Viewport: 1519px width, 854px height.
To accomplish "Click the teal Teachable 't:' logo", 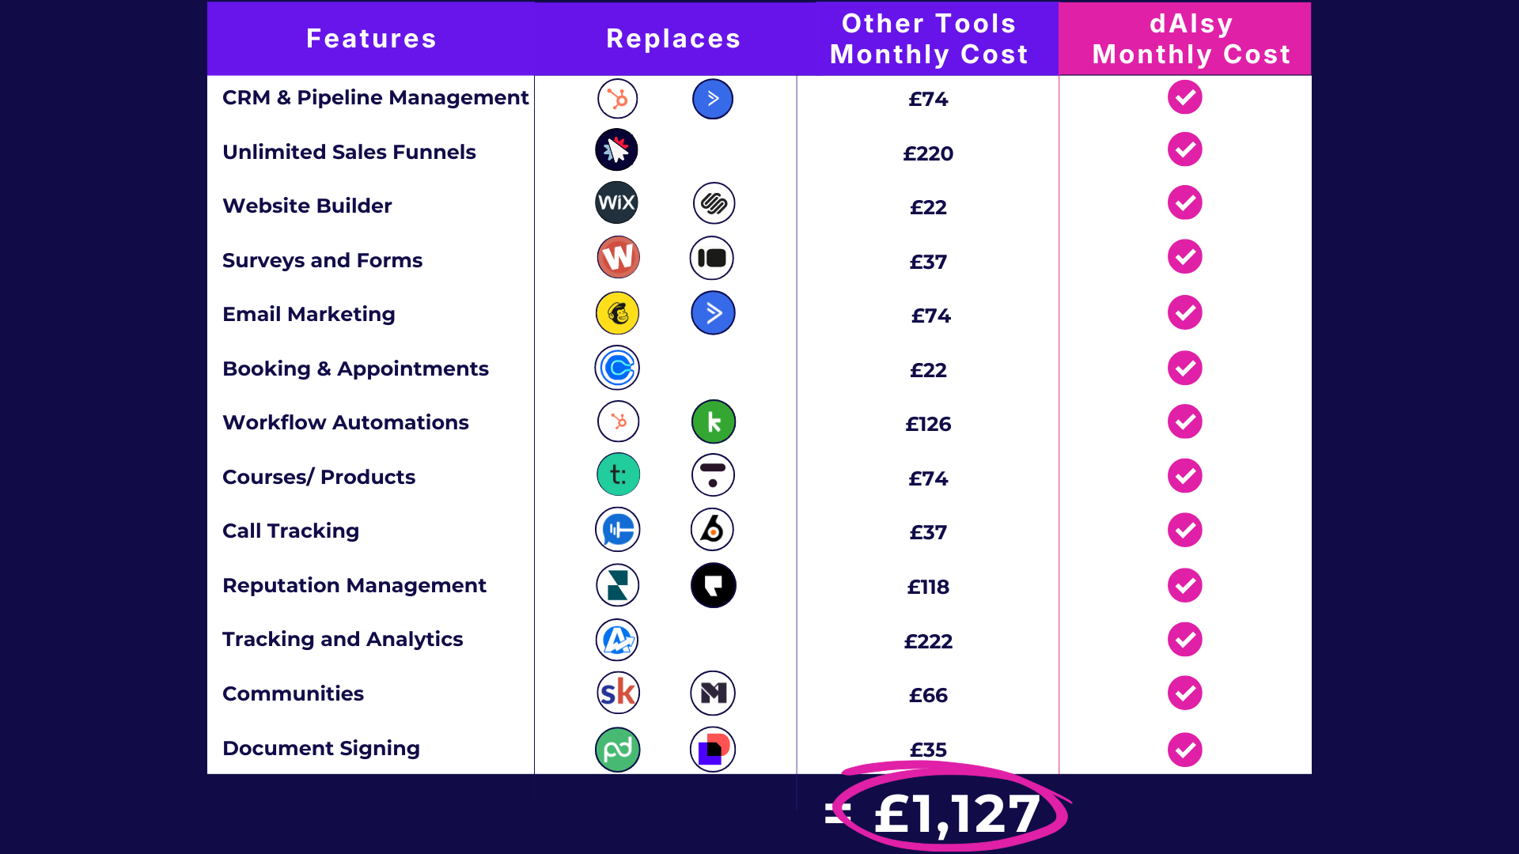I will tap(618, 474).
